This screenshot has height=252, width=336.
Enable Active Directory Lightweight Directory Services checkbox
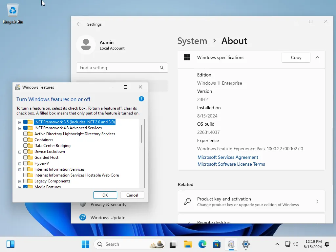tap(25, 134)
